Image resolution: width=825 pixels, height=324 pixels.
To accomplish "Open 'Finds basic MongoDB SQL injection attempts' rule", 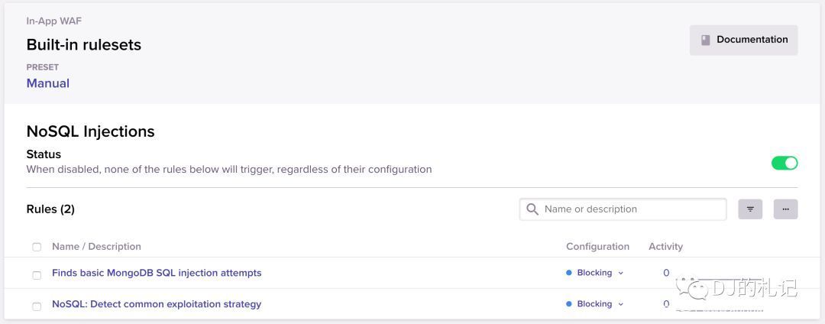I will pos(157,273).
